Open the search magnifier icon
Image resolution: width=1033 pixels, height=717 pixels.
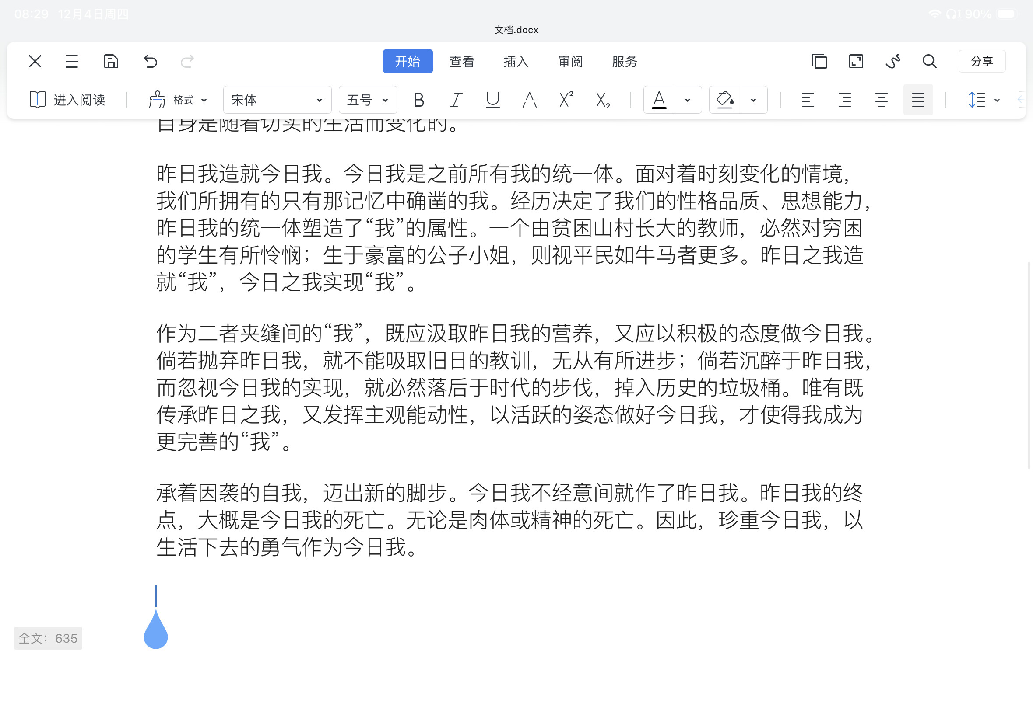(x=929, y=61)
